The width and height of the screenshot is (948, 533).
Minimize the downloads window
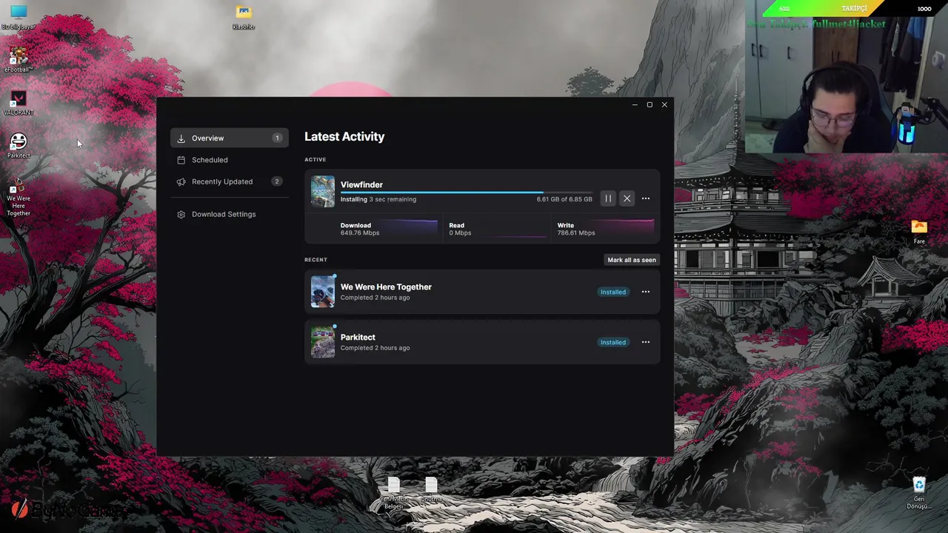pyautogui.click(x=635, y=105)
